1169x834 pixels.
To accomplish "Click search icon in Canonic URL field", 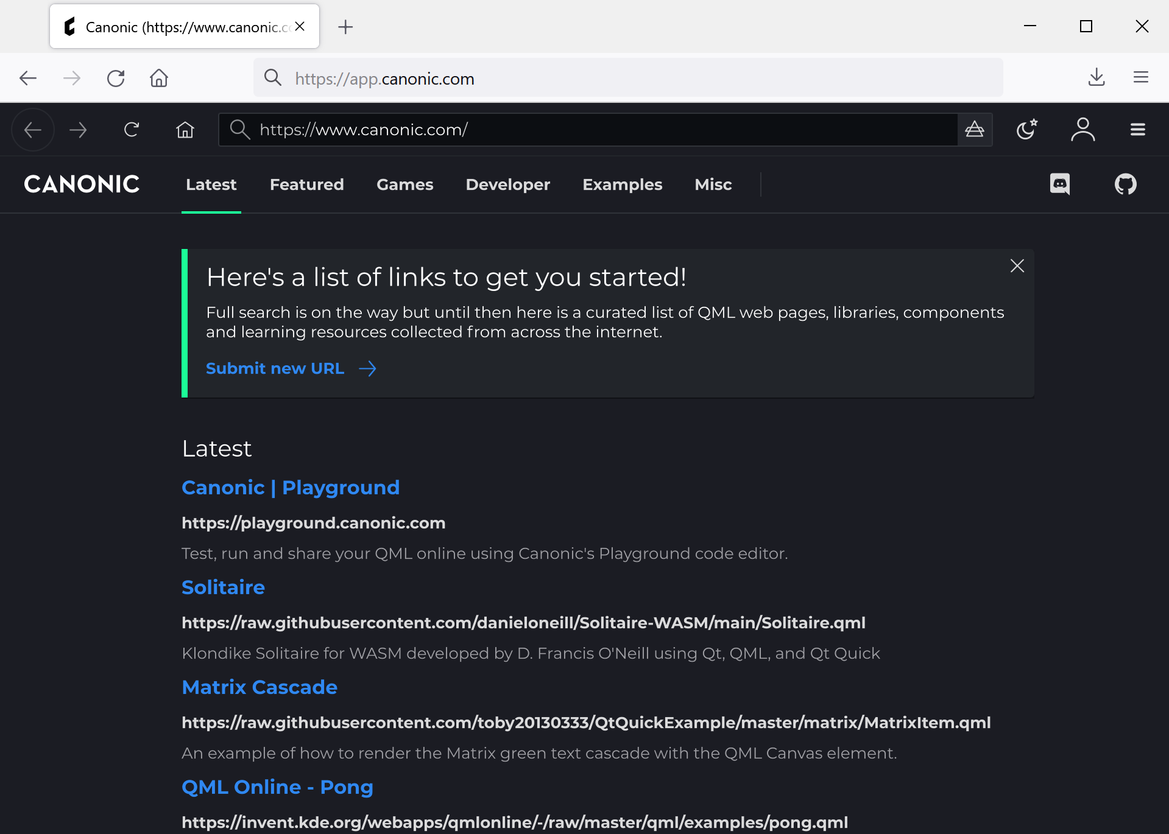I will tap(240, 130).
